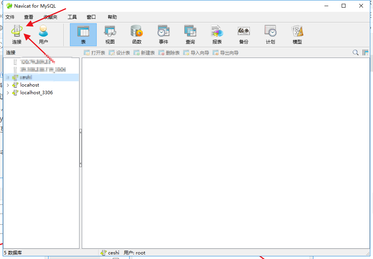This screenshot has height=259, width=373.
Task: Click 设计表 (Design Table) button
Action: click(x=119, y=53)
